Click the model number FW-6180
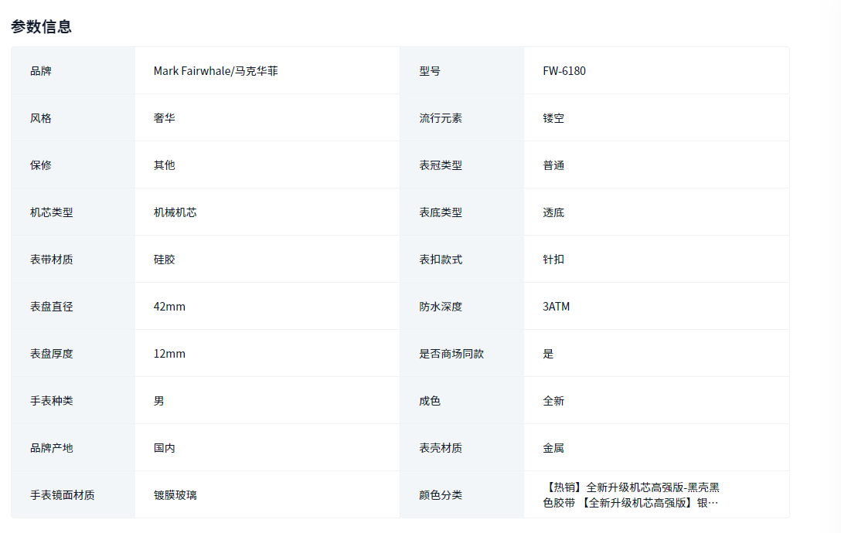This screenshot has height=533, width=841. [564, 71]
